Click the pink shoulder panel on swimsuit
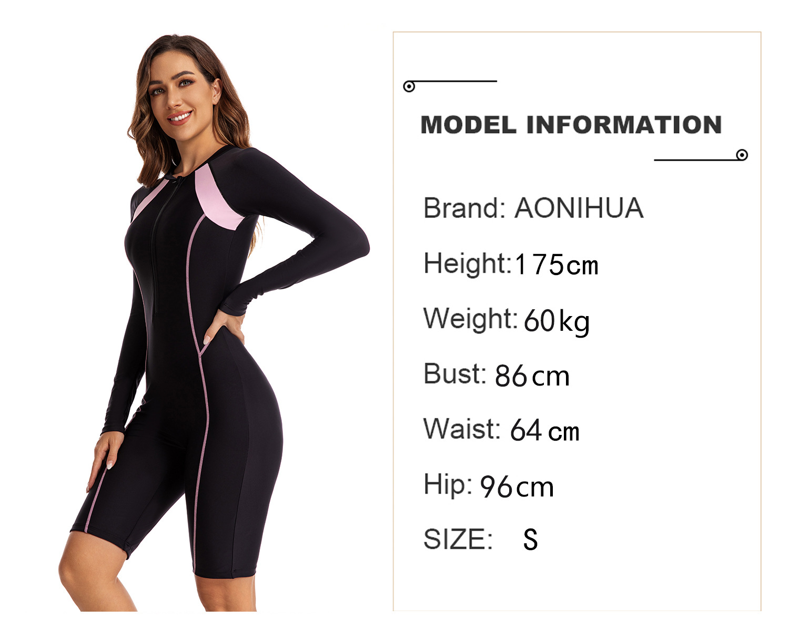The image size is (789, 629). pos(218,199)
